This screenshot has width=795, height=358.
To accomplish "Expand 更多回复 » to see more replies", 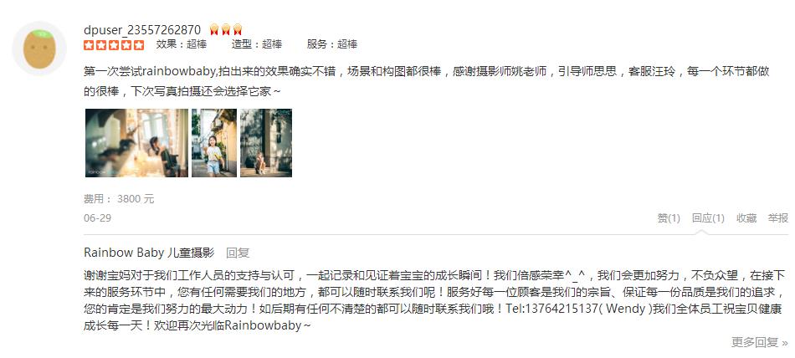I will coord(760,342).
